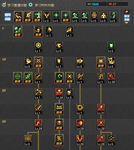
Task: Click the fence-like skill icon at Lv 0
Action: 28,140
